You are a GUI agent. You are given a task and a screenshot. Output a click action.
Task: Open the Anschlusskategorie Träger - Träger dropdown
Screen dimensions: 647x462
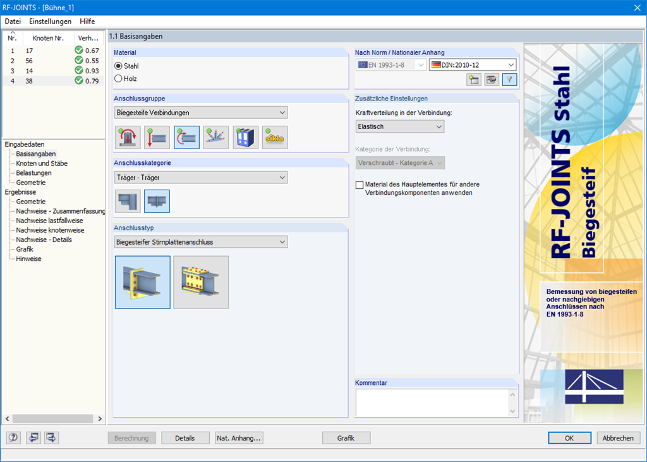(201, 178)
